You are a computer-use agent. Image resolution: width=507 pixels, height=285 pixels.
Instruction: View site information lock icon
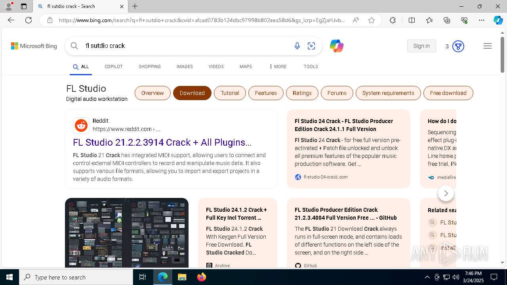point(50,20)
